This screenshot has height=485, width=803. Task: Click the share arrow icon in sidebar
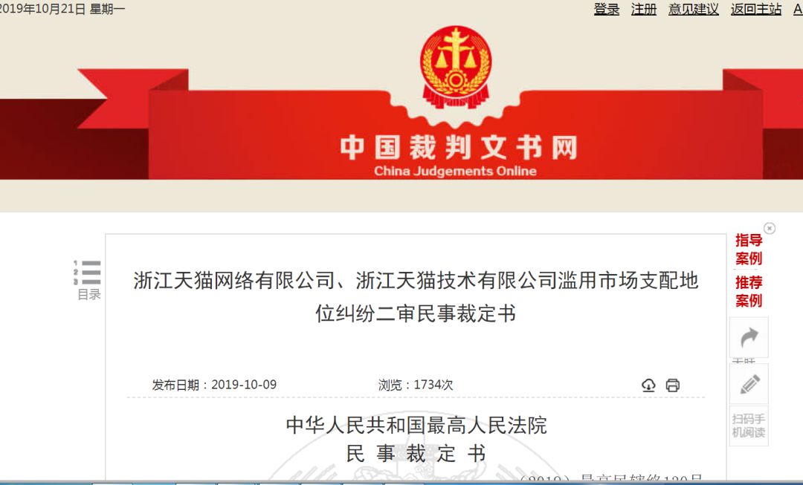[749, 337]
